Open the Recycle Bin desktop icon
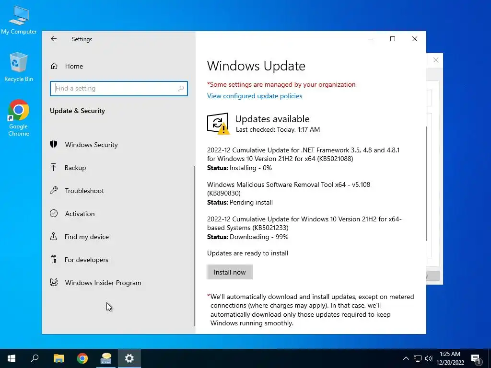 point(19,67)
